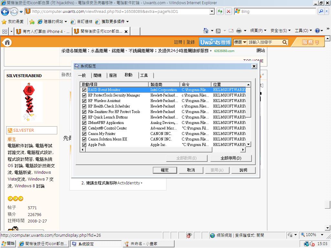The image size is (331, 248).
Task: Open Favorites via the star icon
Action: [4, 22]
